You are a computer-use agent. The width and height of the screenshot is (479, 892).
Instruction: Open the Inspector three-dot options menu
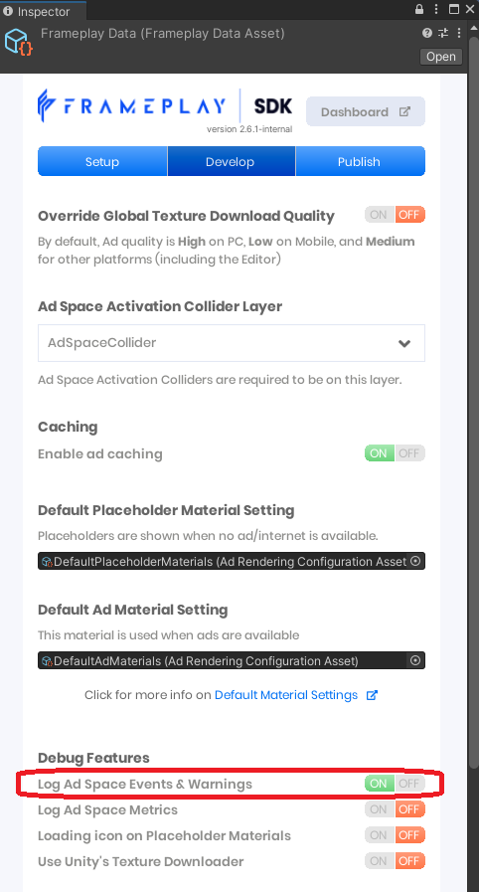[x=436, y=9]
